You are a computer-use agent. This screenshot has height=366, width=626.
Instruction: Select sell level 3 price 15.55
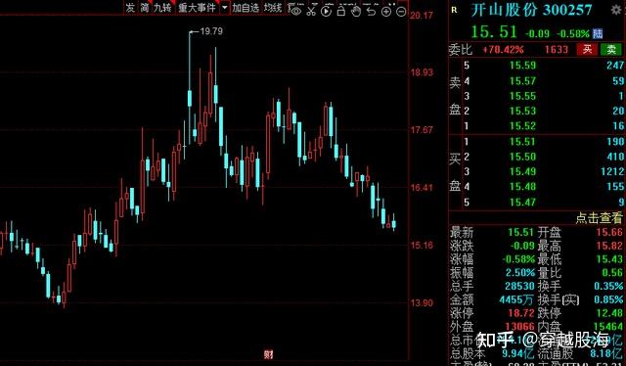point(522,96)
